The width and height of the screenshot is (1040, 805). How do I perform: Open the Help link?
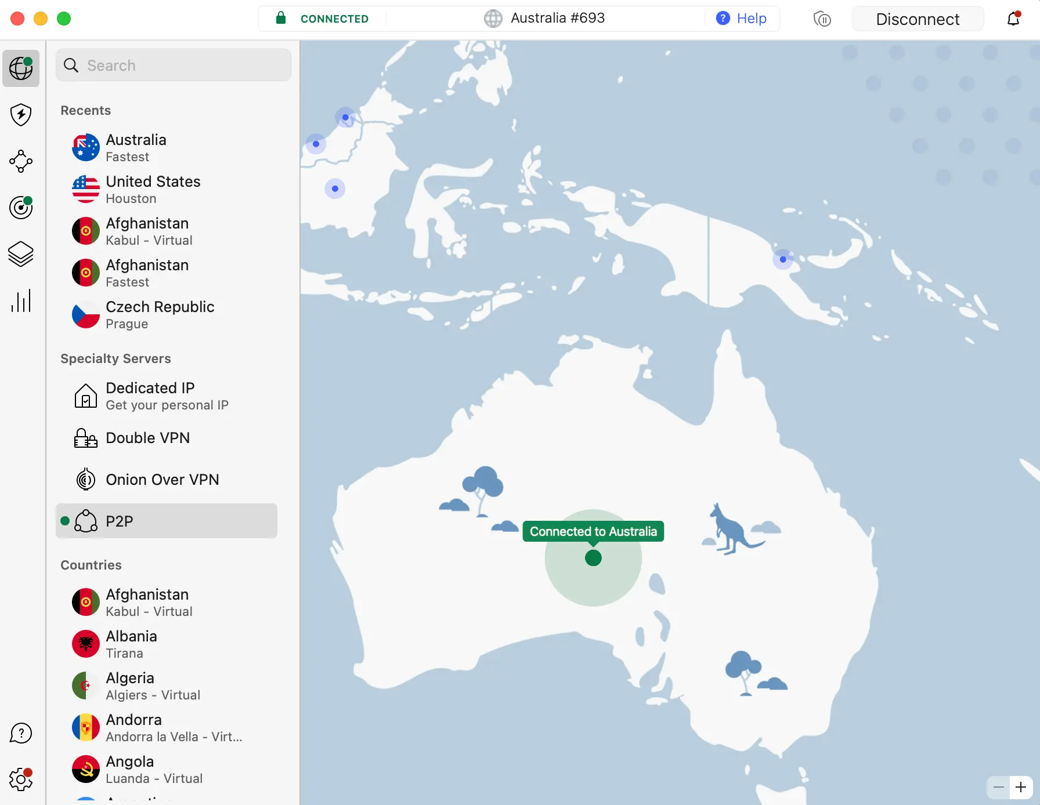pyautogui.click(x=752, y=19)
